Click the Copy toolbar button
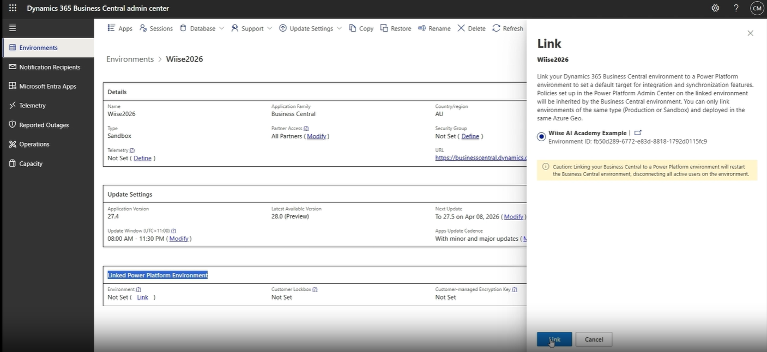This screenshot has width=767, height=352. coord(361,28)
